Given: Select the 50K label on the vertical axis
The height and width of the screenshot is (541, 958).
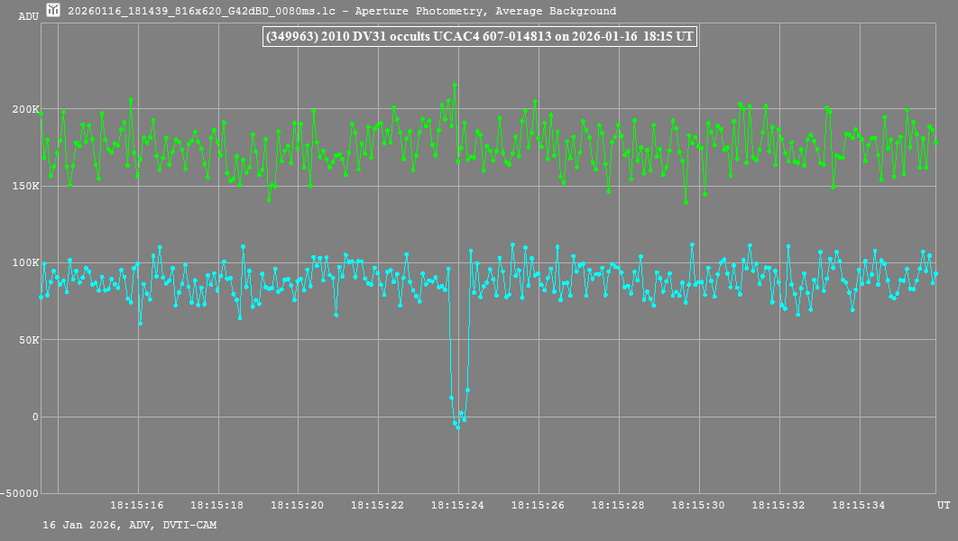Looking at the screenshot, I should click(28, 341).
